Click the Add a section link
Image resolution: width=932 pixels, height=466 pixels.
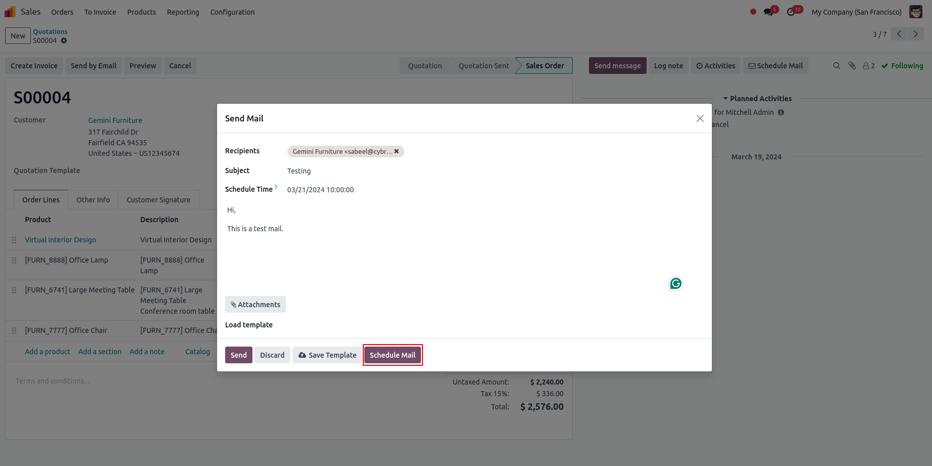pos(100,352)
